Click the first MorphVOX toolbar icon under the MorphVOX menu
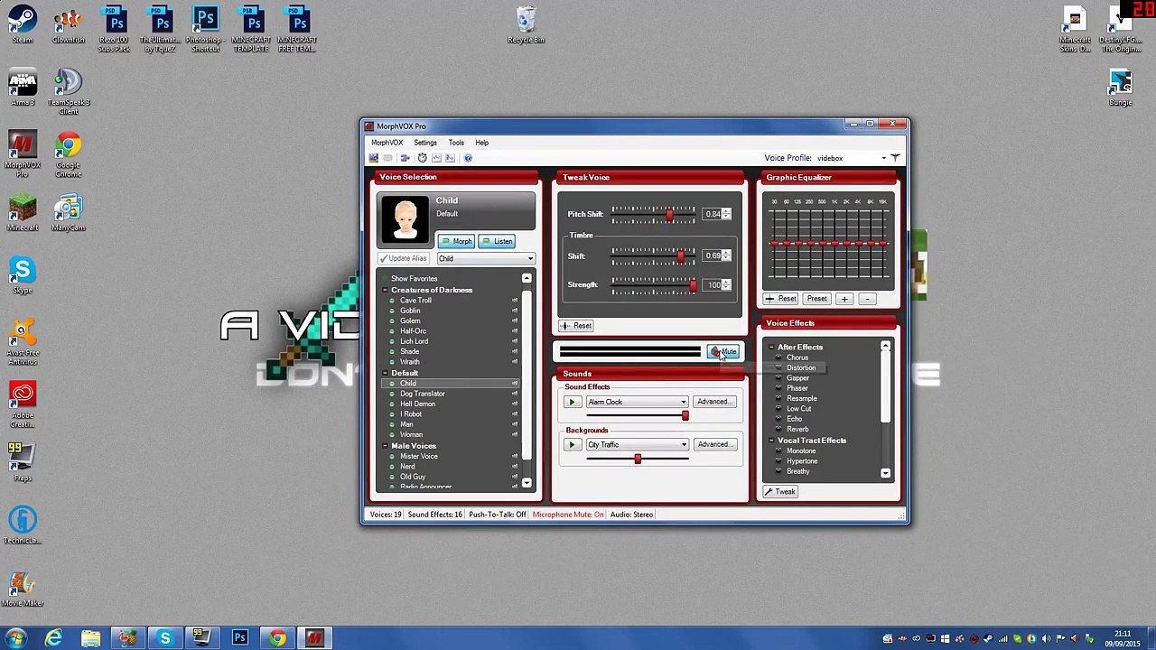 [x=374, y=158]
